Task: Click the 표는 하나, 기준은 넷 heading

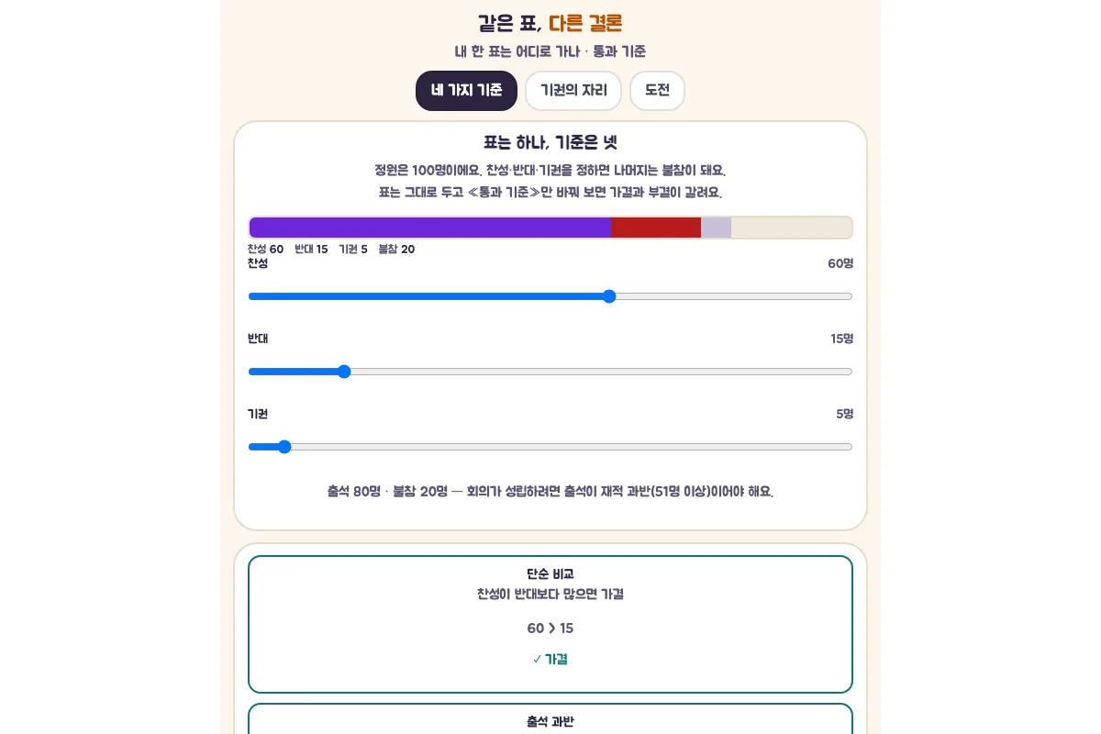Action: tap(550, 142)
